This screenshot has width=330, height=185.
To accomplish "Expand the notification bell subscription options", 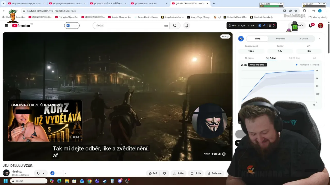I will tap(43, 173).
